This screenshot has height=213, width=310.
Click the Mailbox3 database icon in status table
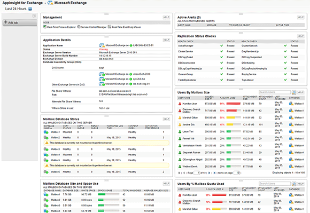[46, 149]
